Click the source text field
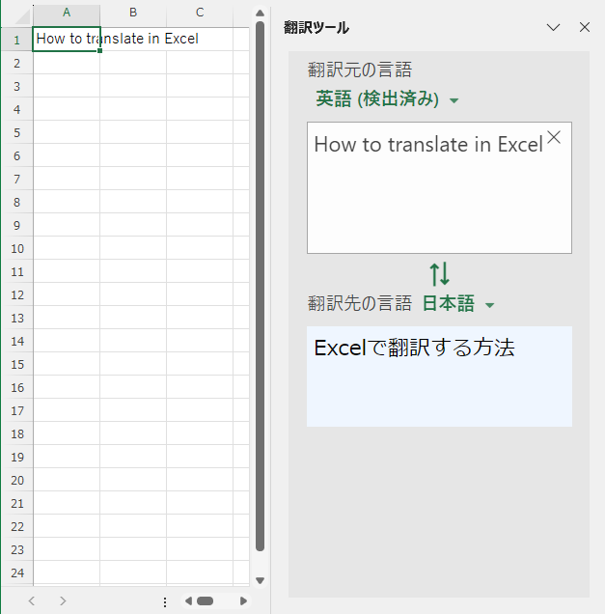The image size is (605, 614). (x=439, y=187)
